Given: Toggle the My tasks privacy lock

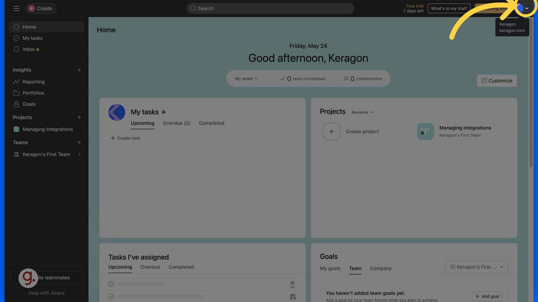Looking at the screenshot, I should coord(163,112).
